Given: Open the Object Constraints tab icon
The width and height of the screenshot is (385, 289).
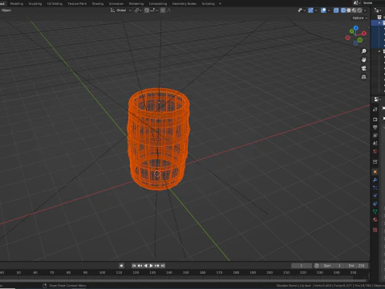Looking at the screenshot, I should point(375,204).
